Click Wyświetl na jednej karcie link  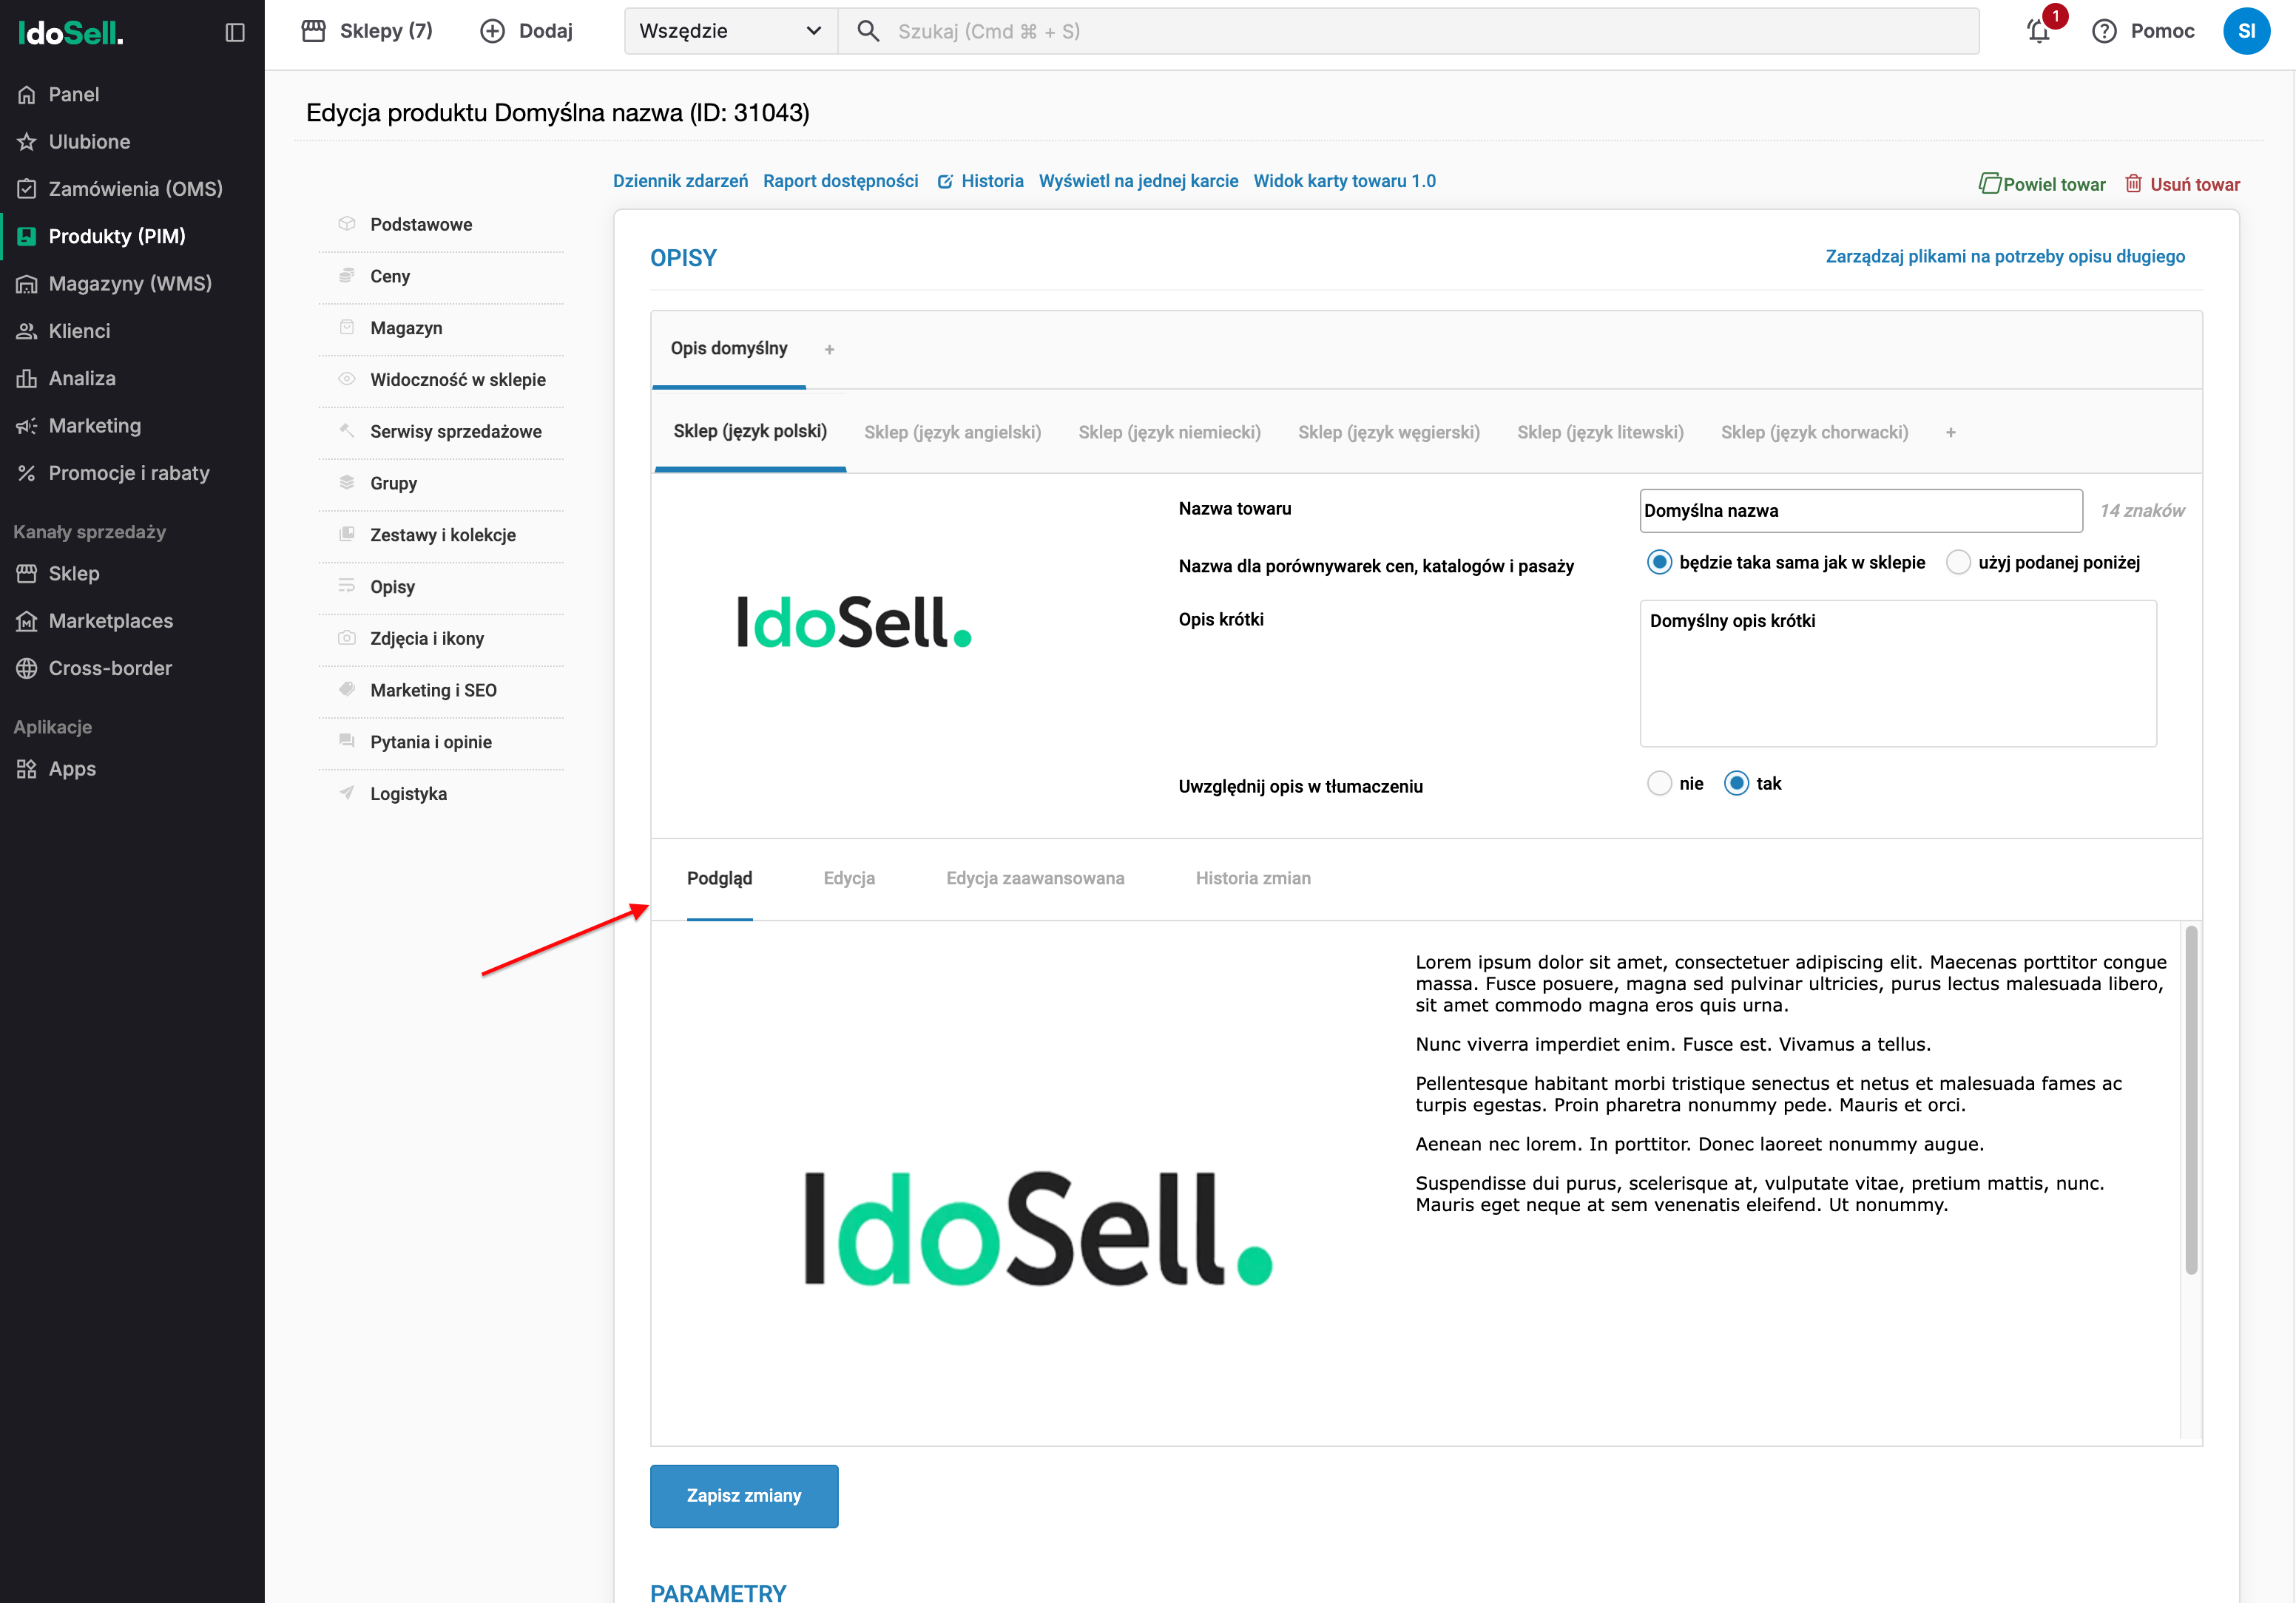coord(1138,181)
